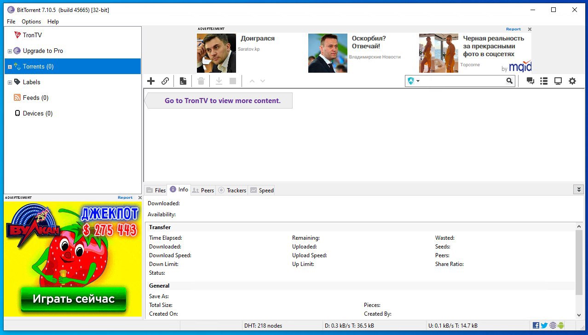Click the Add Torrent plus icon

(151, 81)
